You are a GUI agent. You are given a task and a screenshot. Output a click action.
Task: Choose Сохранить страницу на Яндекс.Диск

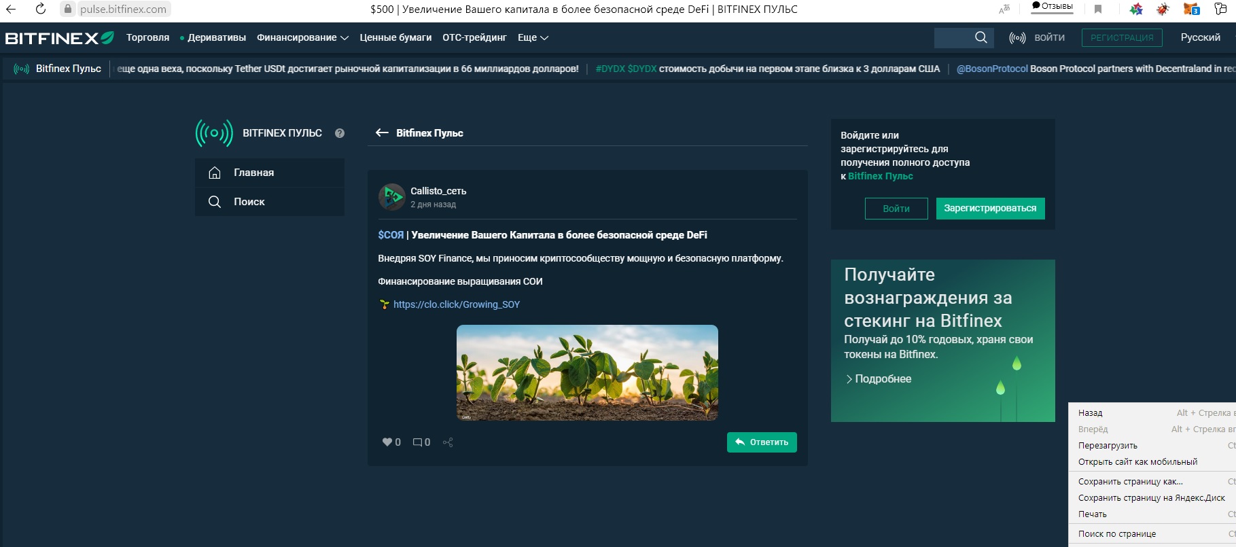(1152, 498)
